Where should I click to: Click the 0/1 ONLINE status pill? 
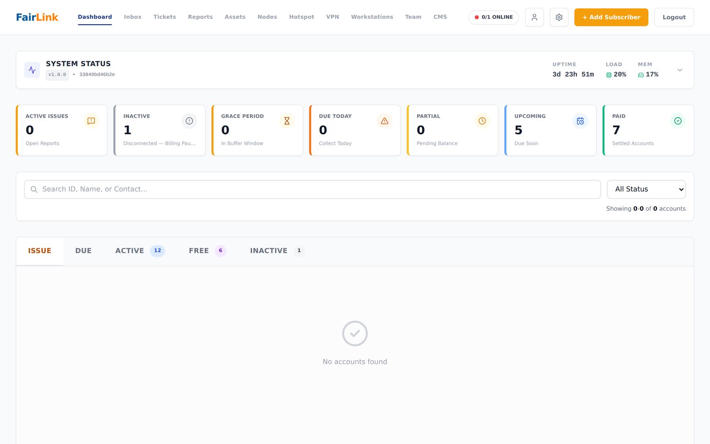pos(494,17)
